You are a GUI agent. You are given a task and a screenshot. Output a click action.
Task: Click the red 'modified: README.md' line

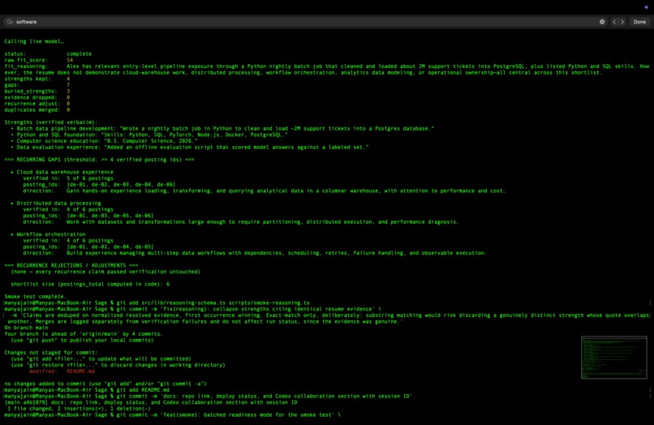click(x=62, y=371)
